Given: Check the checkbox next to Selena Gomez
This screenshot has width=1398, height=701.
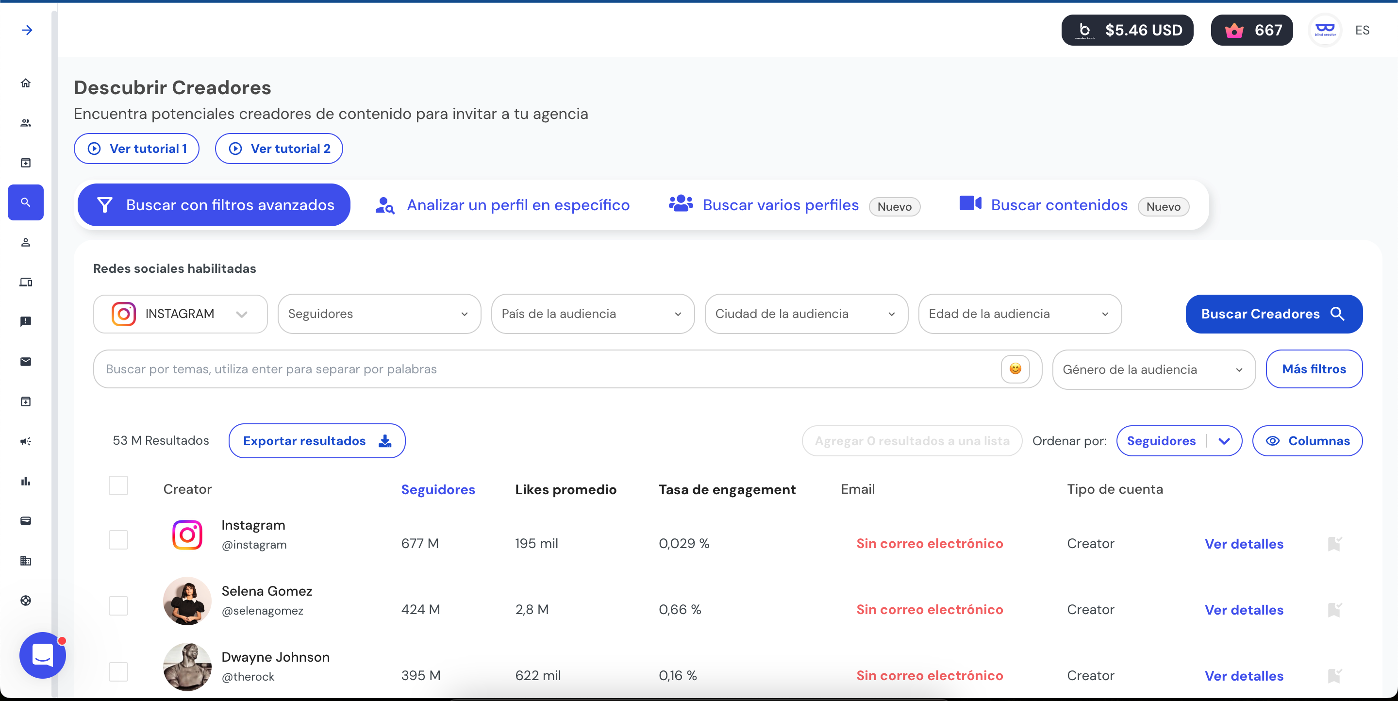Looking at the screenshot, I should tap(118, 606).
